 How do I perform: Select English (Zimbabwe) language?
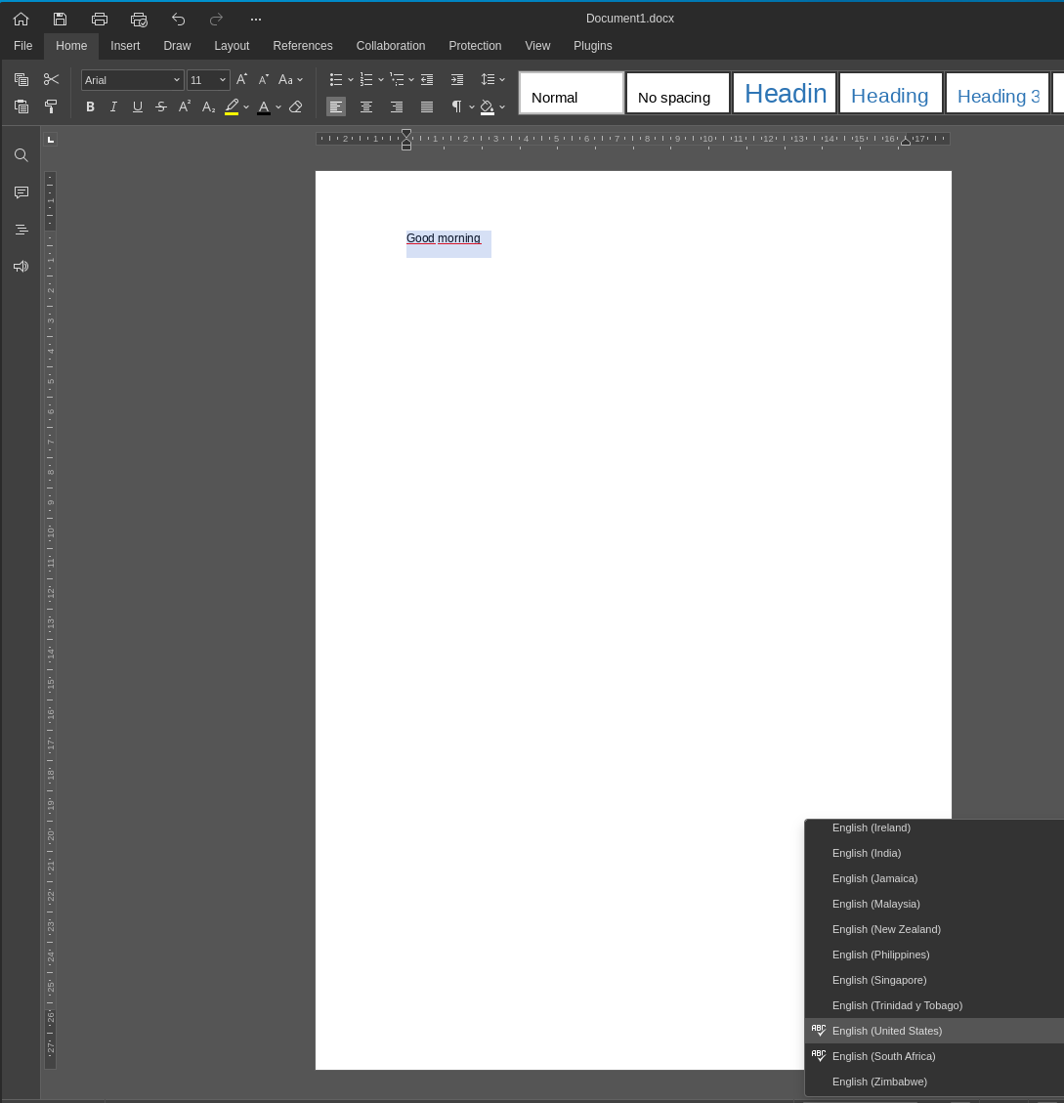(934, 1082)
